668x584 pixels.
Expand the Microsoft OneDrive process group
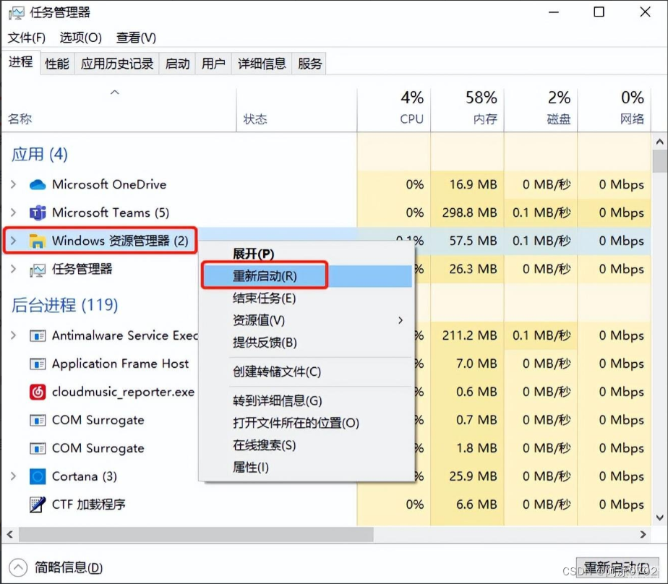click(13, 184)
